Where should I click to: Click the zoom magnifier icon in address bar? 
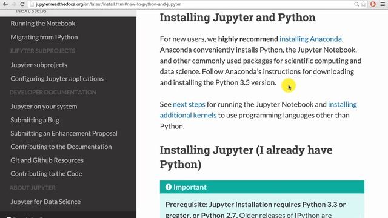[x=356, y=4]
